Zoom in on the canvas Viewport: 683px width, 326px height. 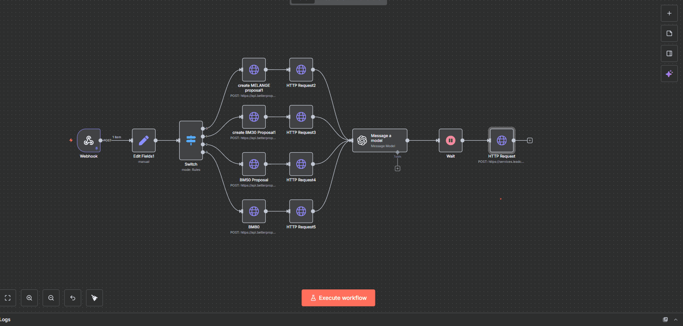(29, 298)
